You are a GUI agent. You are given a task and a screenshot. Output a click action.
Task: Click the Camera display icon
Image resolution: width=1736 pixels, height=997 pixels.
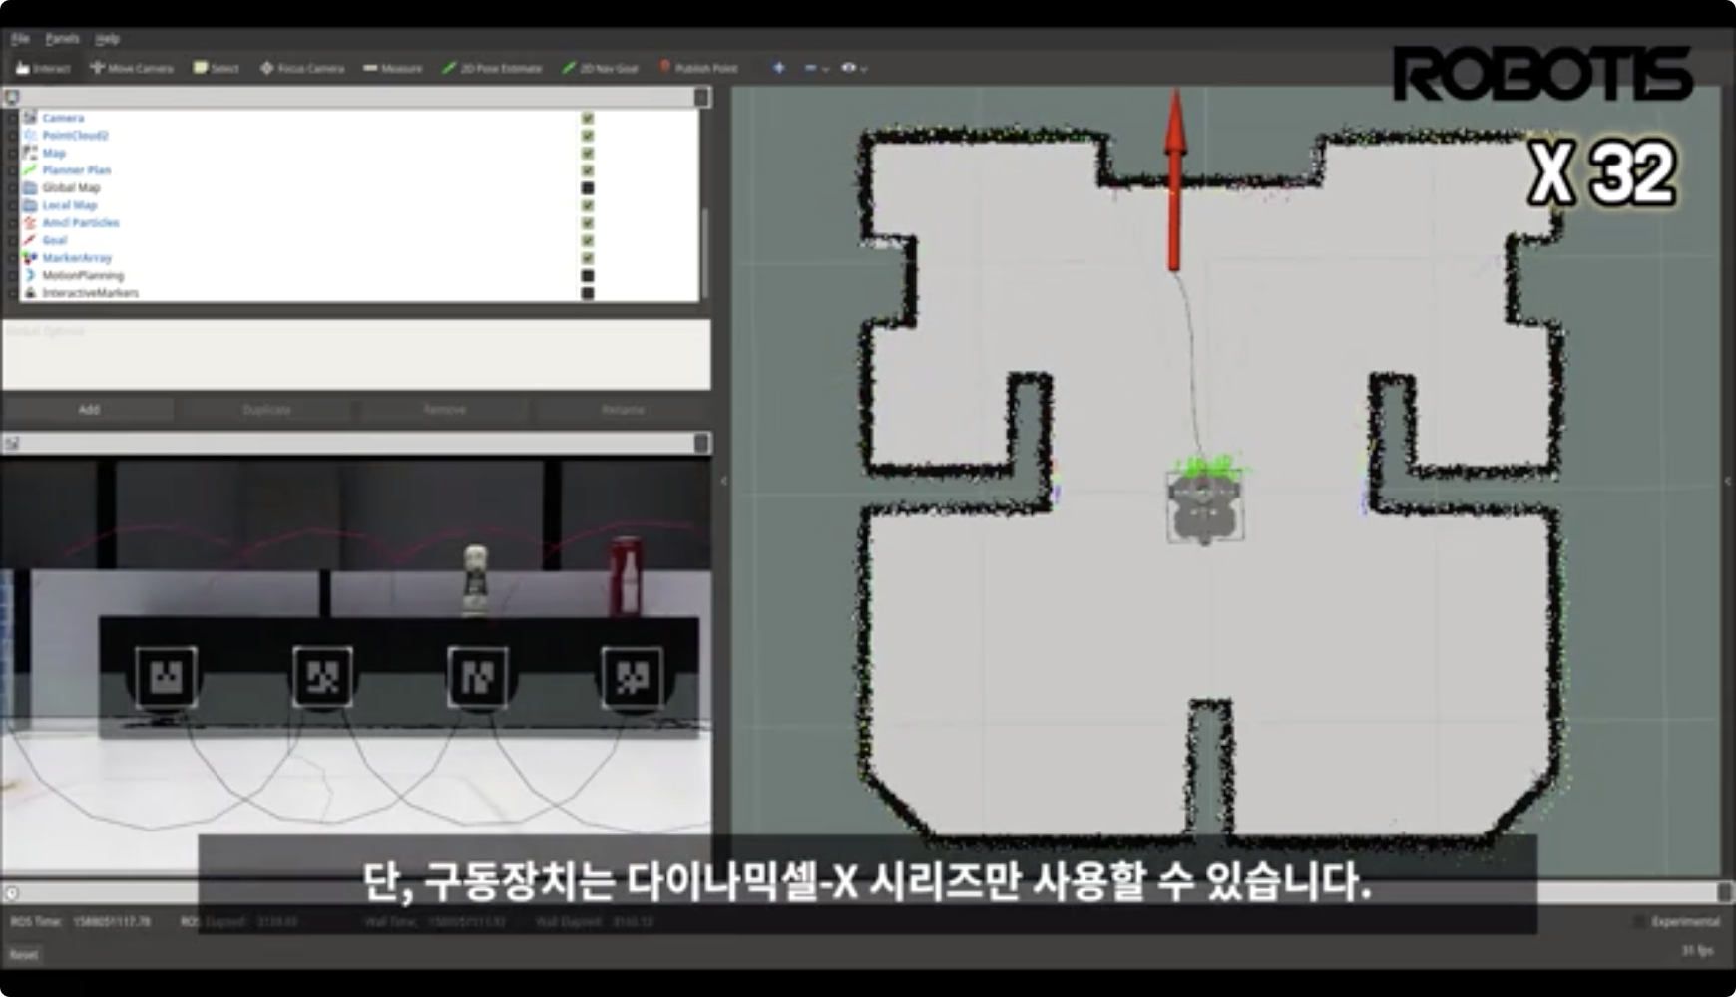[x=30, y=118]
